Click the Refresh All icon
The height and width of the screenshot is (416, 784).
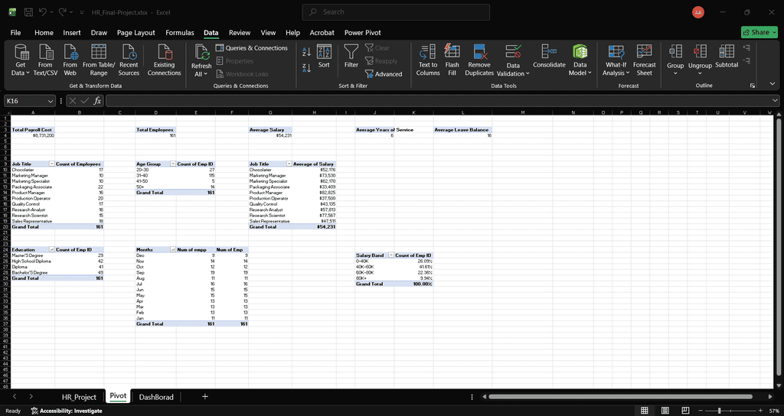(x=201, y=53)
